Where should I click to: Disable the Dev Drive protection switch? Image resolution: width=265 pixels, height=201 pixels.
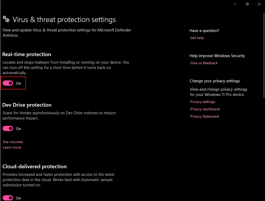tap(8, 128)
